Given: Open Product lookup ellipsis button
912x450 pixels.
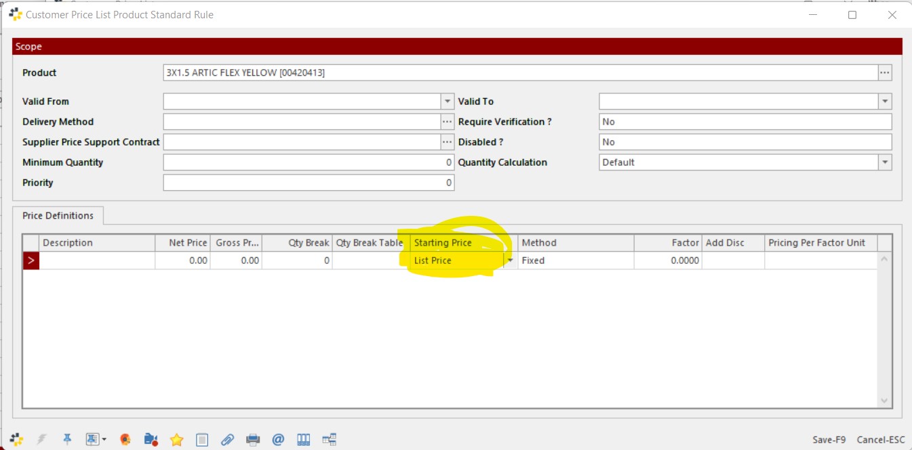Looking at the screenshot, I should coord(884,72).
